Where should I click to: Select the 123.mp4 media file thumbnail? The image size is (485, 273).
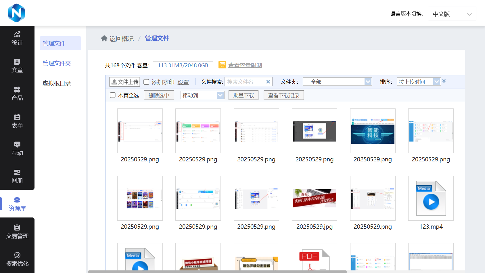click(x=431, y=198)
